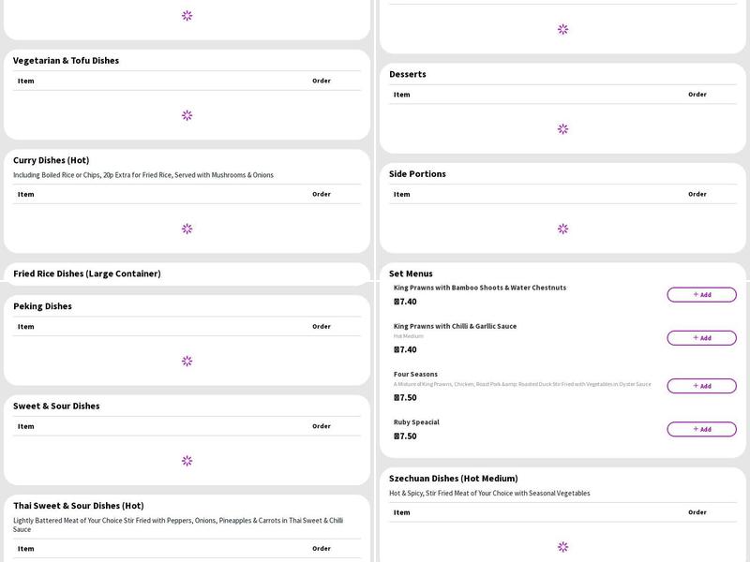The image size is (750, 562).
Task: Click the loading spinner in Side Portions
Action: (x=562, y=228)
